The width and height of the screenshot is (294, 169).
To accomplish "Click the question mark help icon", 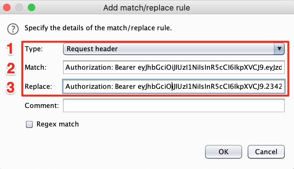I will 13,29.
